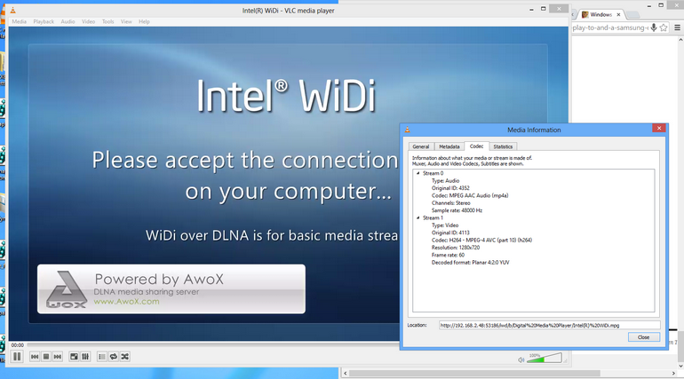Viewport: 684px width, 379px height.
Task: Select 'Sample rate: 48000 Hz' row
Action: 457,210
